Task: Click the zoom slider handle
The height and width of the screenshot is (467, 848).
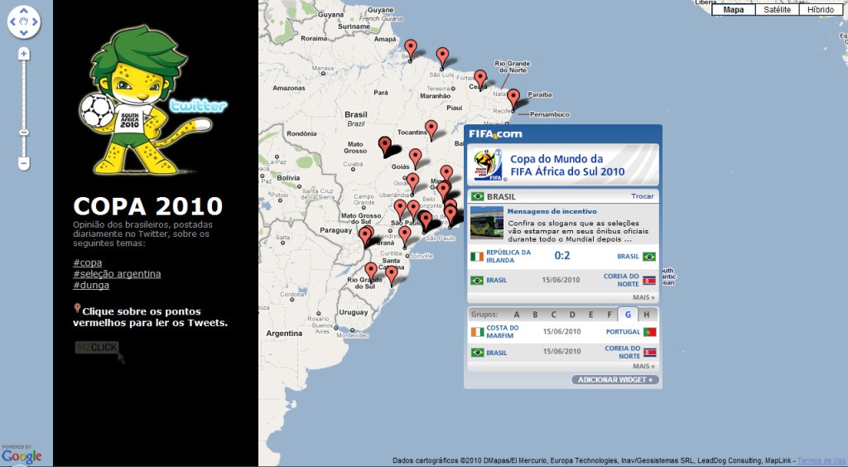Action: (24, 132)
